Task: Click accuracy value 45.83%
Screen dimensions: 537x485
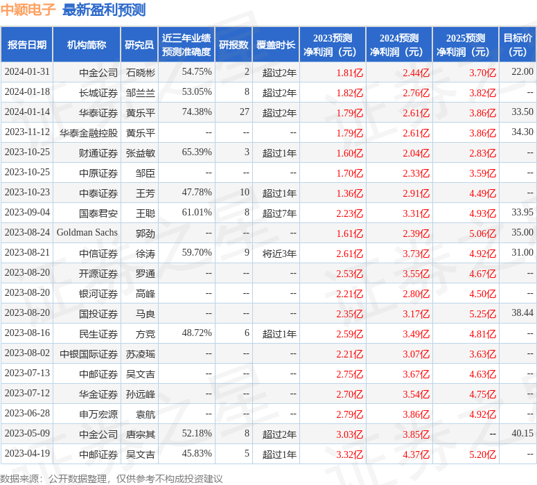Action: [197, 454]
